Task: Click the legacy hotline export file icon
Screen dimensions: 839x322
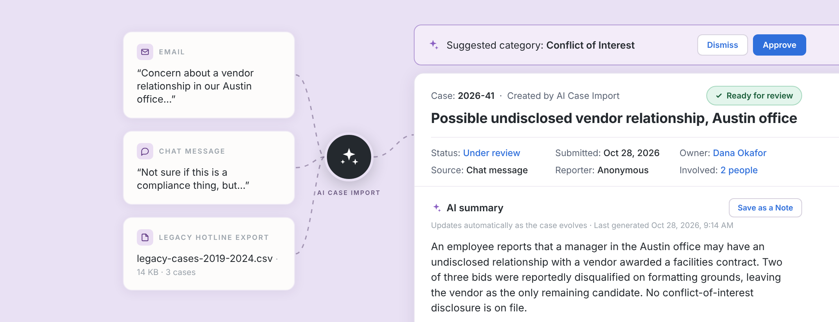Action: (145, 237)
